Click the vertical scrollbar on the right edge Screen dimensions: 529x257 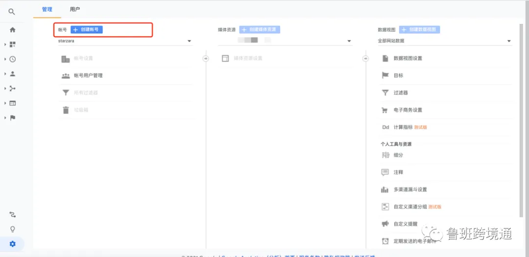point(522,121)
